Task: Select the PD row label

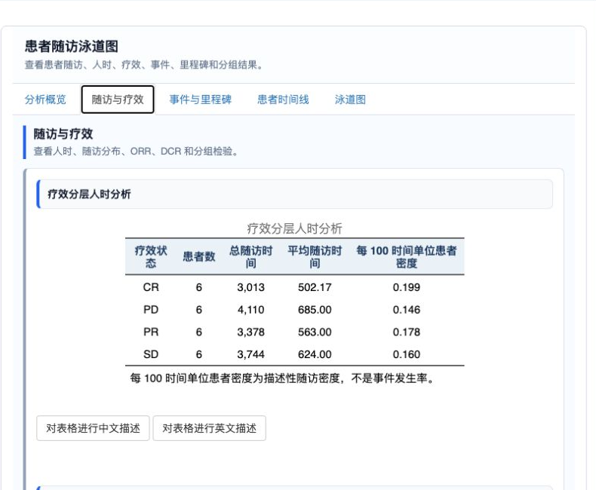Action: (x=151, y=310)
